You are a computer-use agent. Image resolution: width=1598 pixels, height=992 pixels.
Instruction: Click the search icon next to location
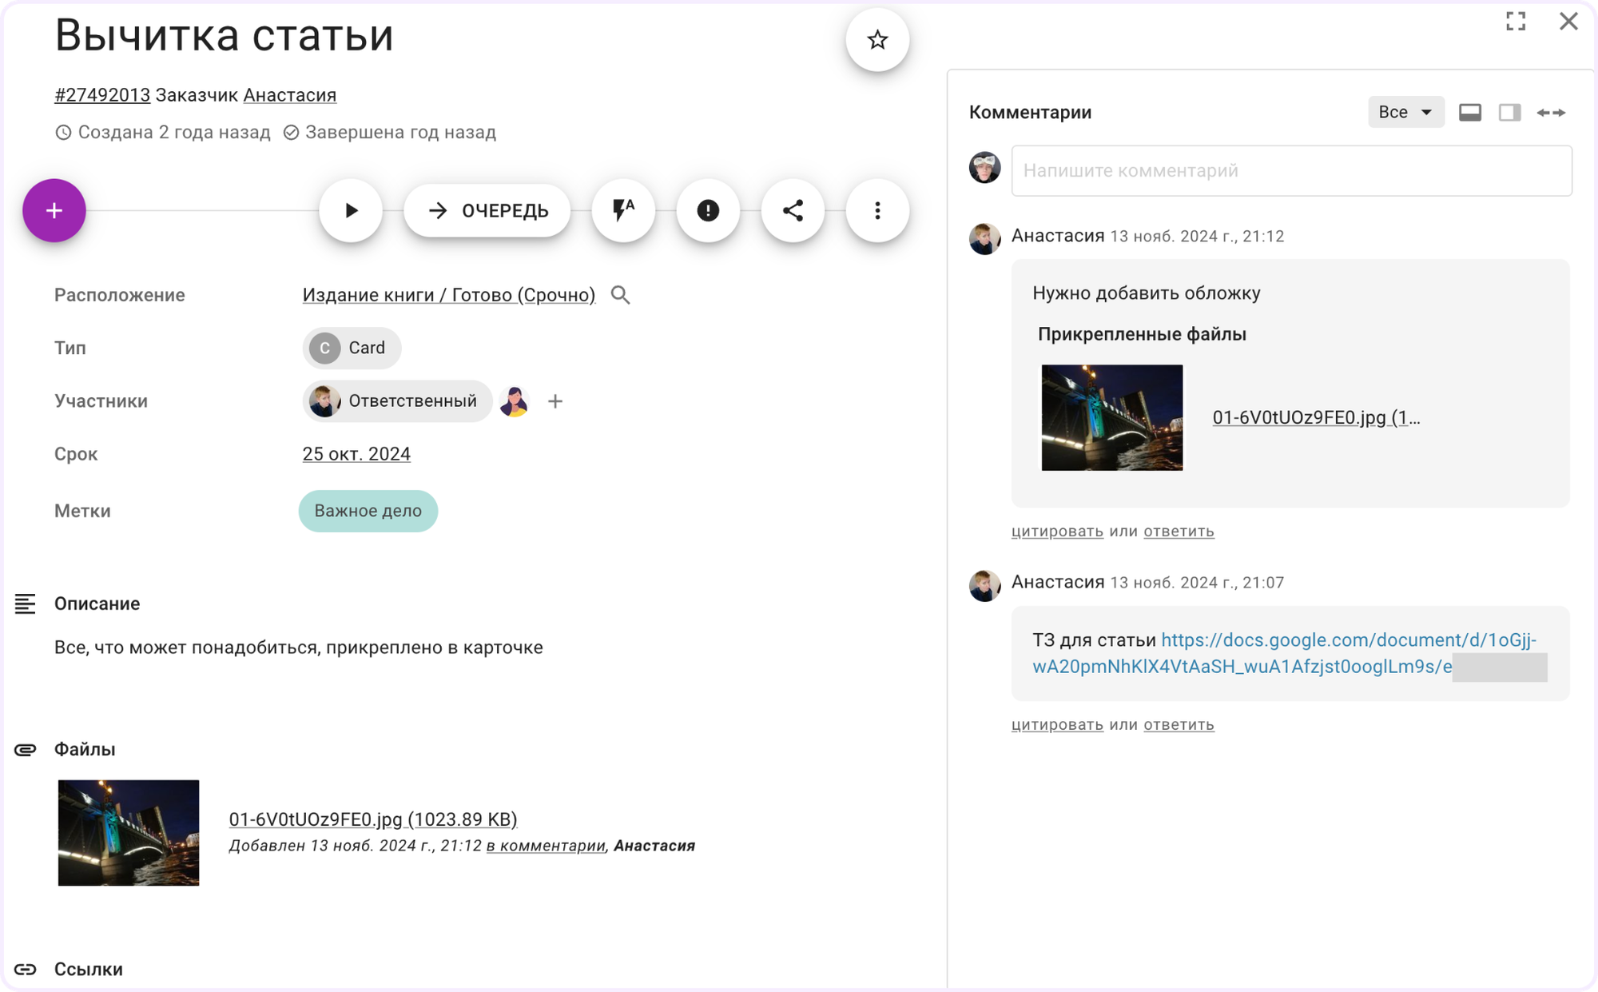click(x=621, y=295)
